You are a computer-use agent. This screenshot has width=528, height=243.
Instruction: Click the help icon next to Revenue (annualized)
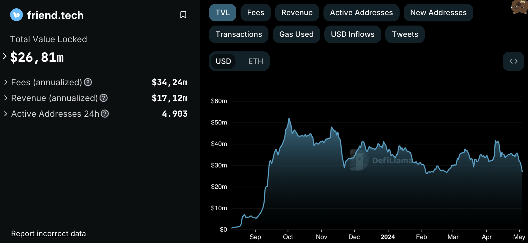[x=103, y=98]
